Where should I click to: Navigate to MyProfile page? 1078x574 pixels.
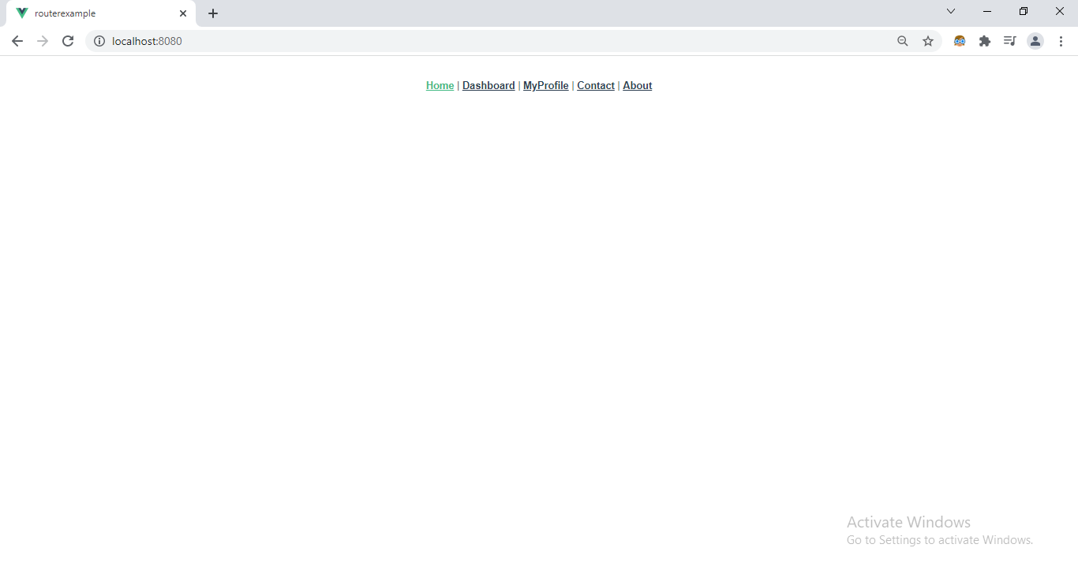point(545,86)
